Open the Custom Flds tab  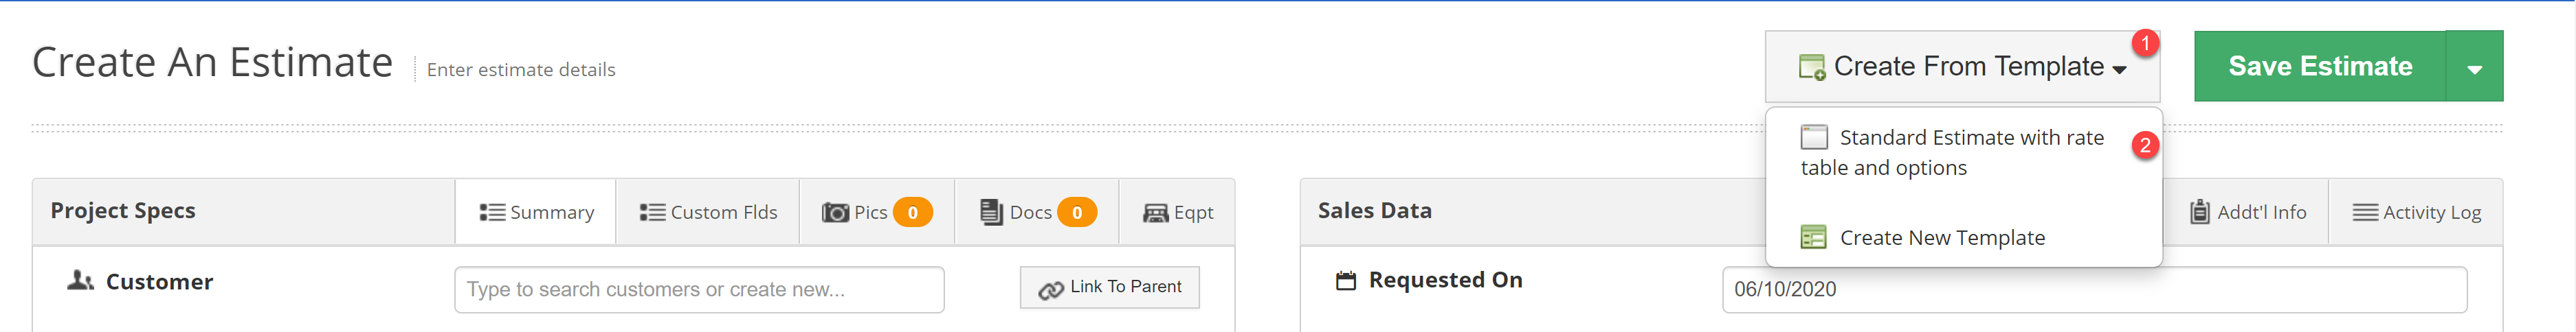coord(708,213)
